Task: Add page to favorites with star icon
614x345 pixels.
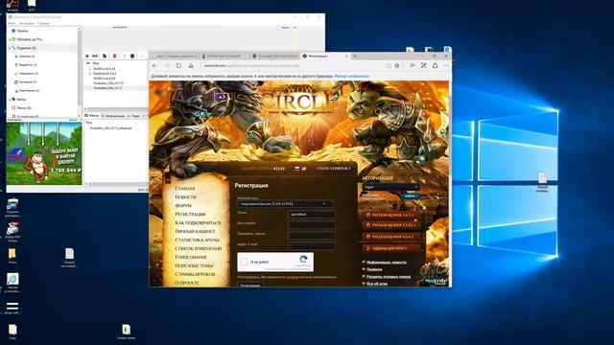Action: [397, 66]
